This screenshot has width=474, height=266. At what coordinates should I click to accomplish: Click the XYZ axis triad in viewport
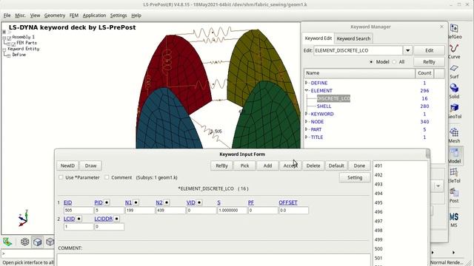tap(23, 219)
